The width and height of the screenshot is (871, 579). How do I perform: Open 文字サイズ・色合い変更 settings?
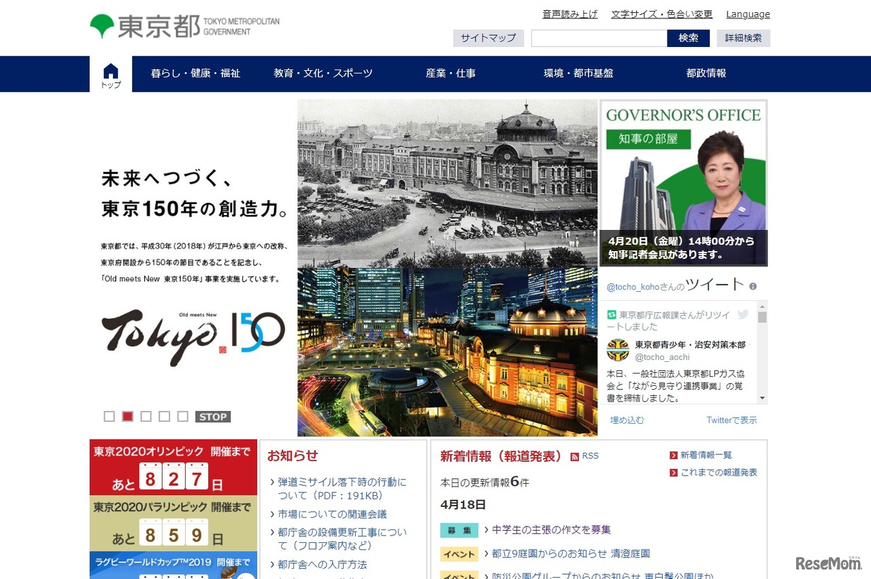coord(662,14)
